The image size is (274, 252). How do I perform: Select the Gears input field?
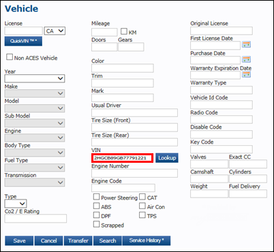click(131, 47)
